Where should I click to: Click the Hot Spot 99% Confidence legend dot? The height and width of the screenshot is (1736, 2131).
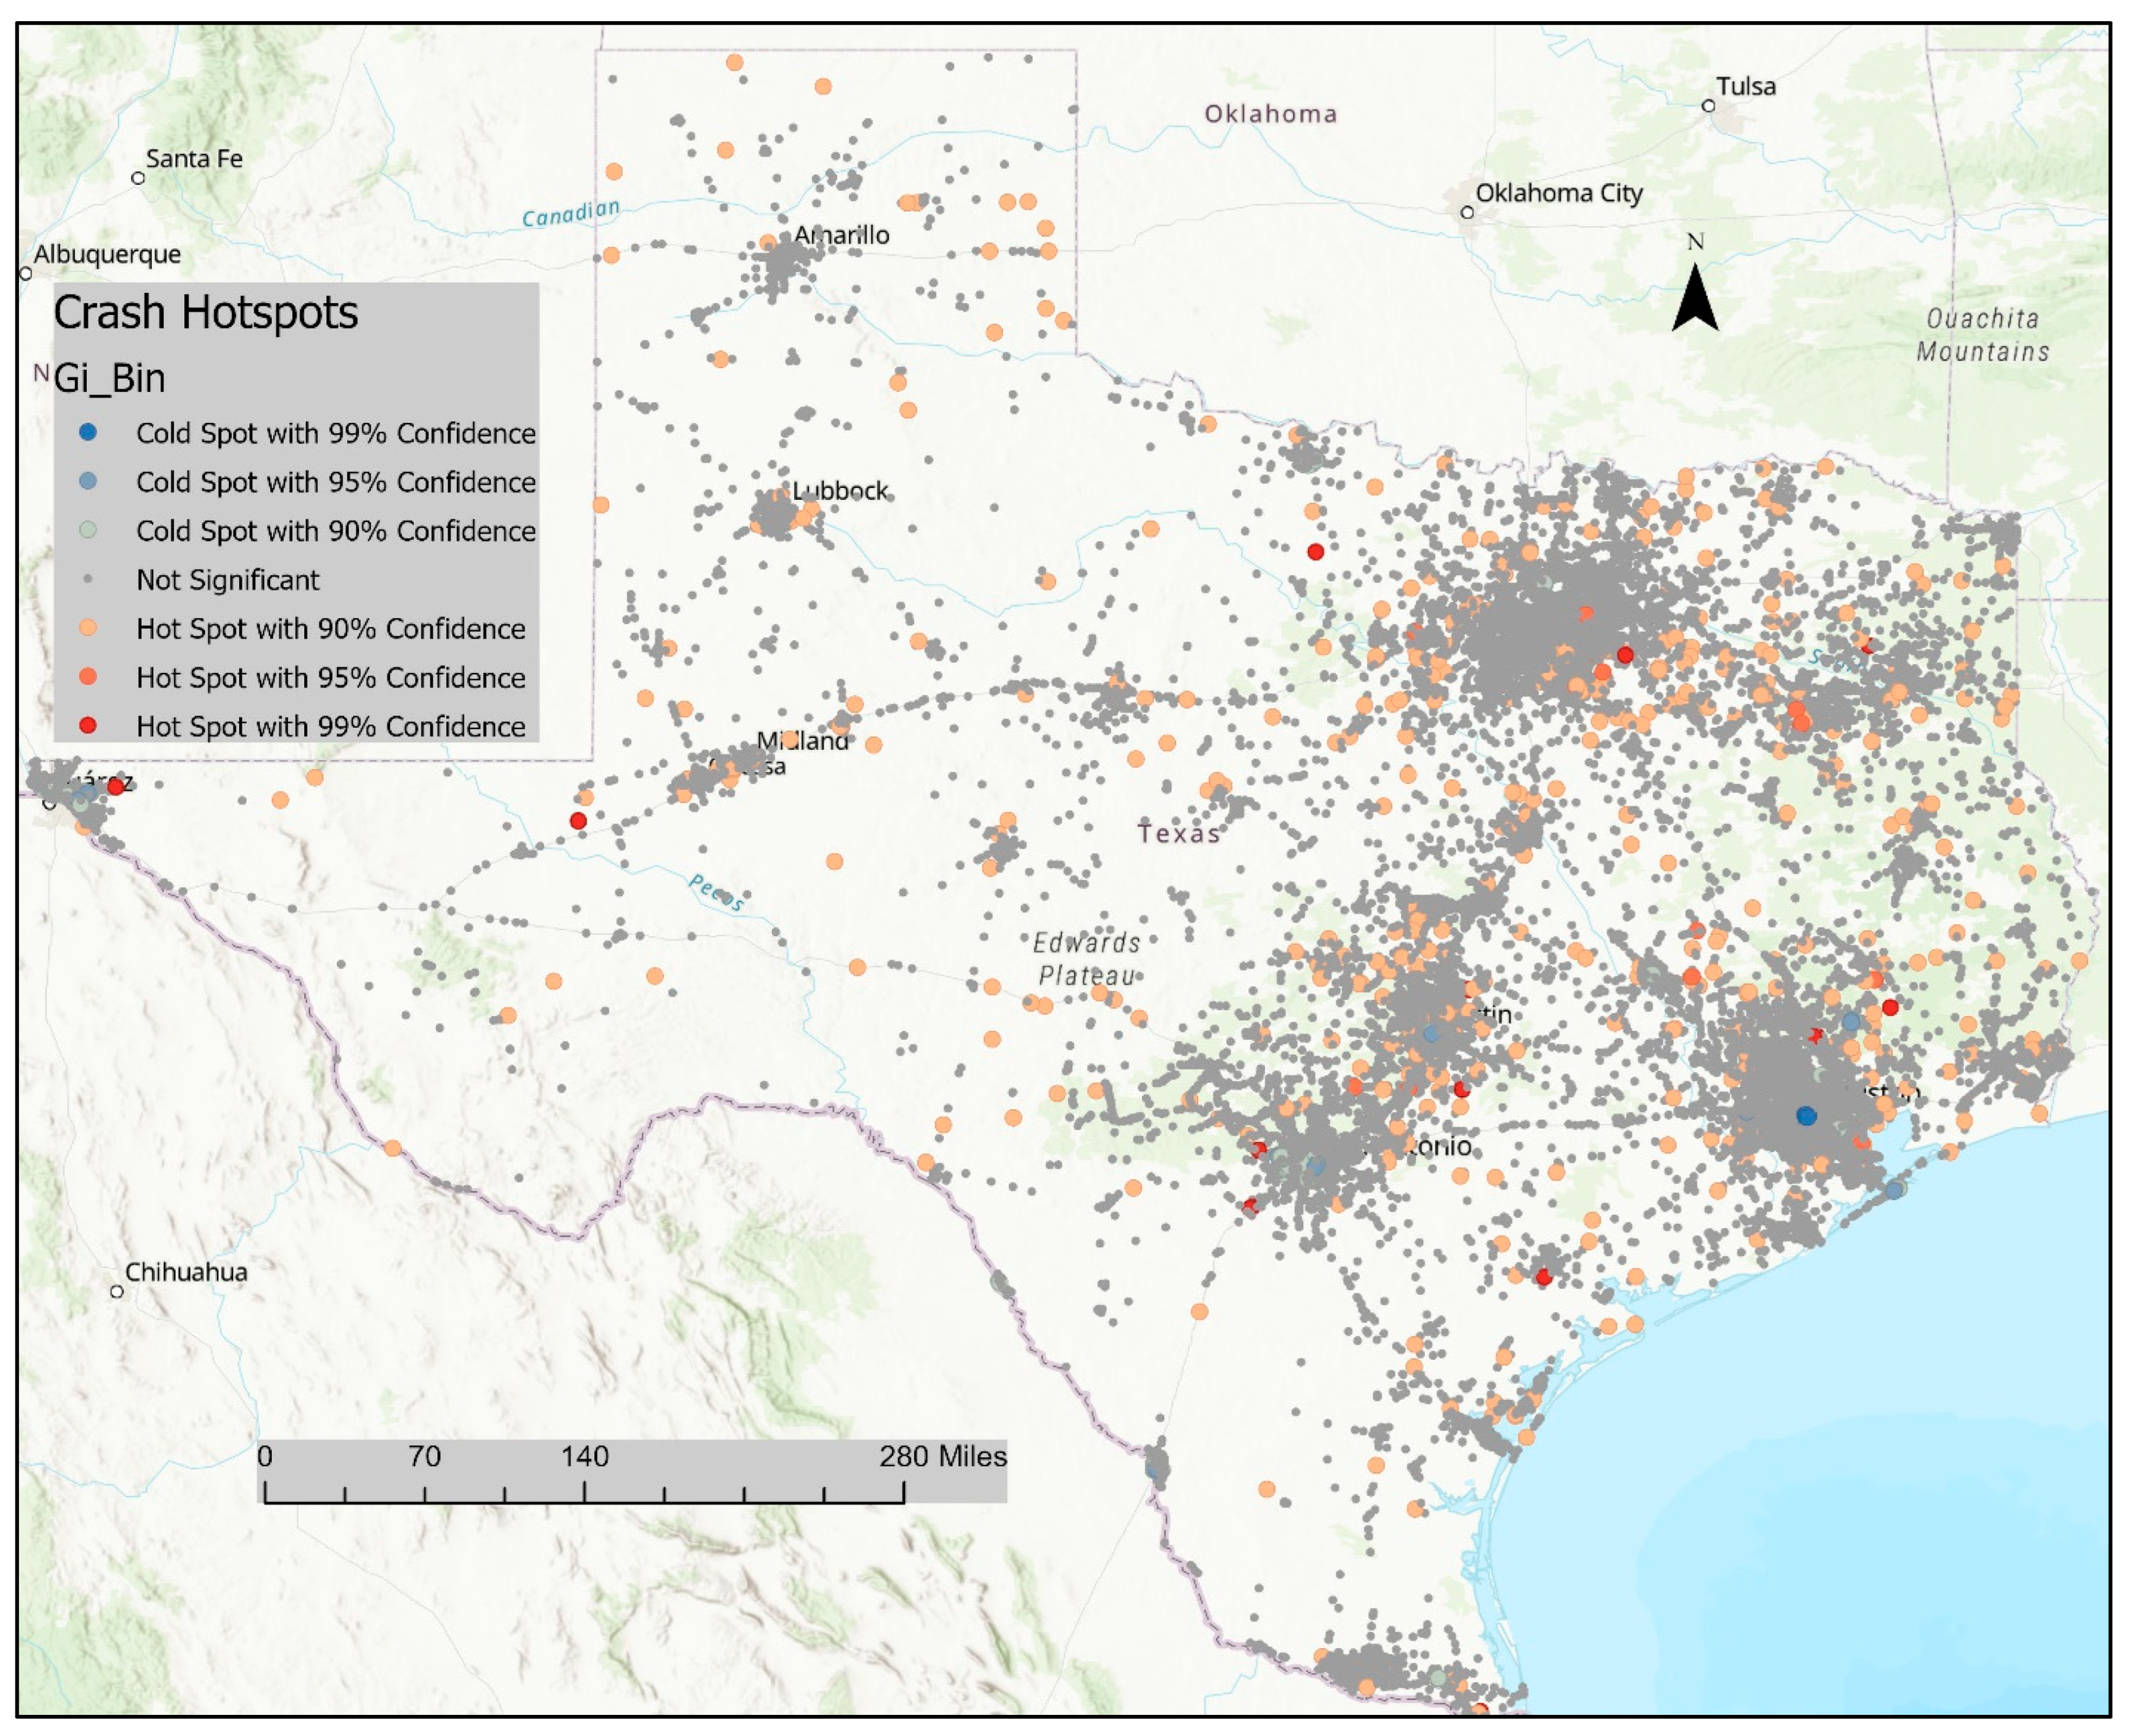click(x=88, y=726)
